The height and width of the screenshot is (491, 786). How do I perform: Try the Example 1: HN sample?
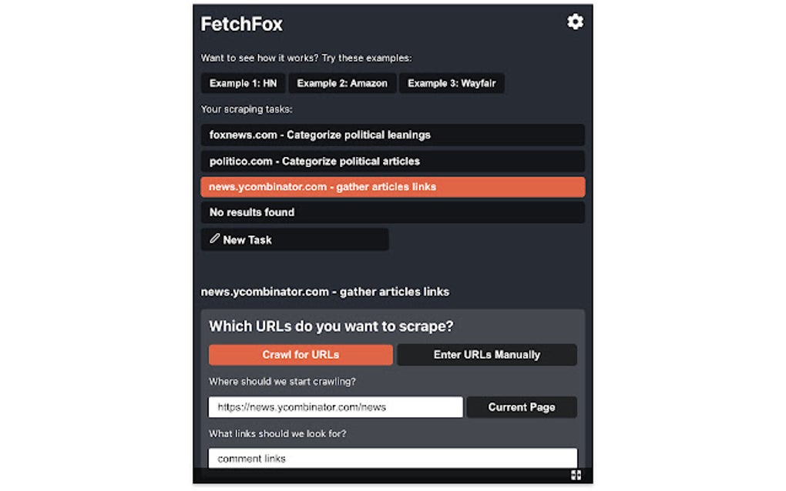pyautogui.click(x=242, y=83)
